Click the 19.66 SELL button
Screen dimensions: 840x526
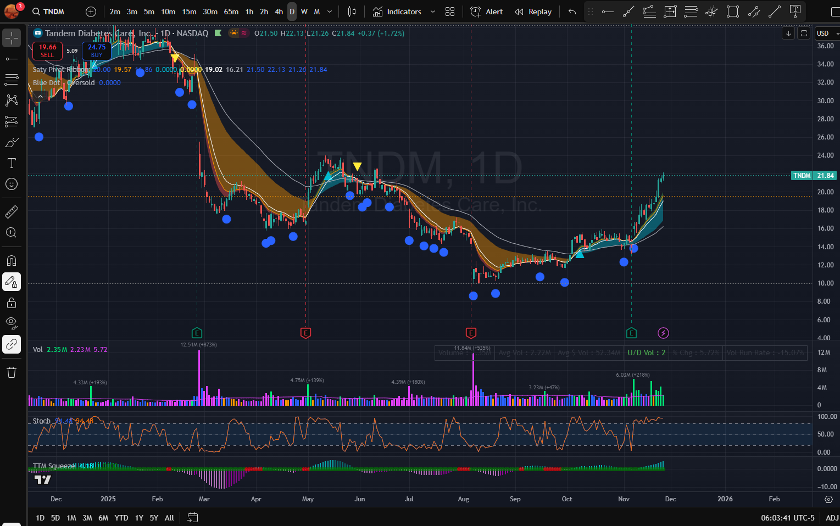tap(47, 51)
